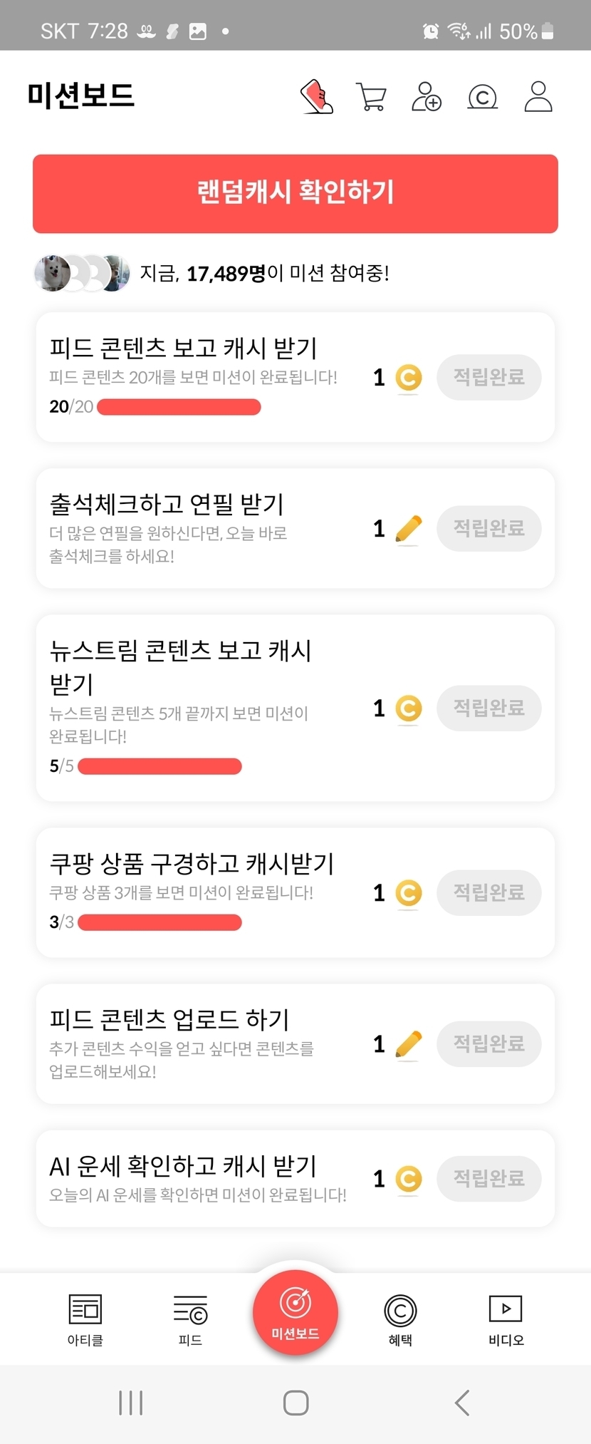
Task: Tap the 20/20 feed mission progress bar
Action: (x=179, y=407)
